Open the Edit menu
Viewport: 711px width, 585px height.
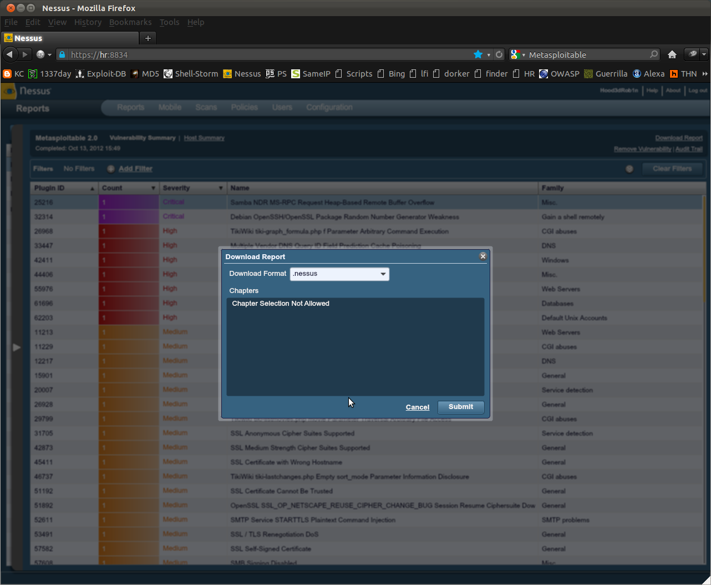click(33, 22)
